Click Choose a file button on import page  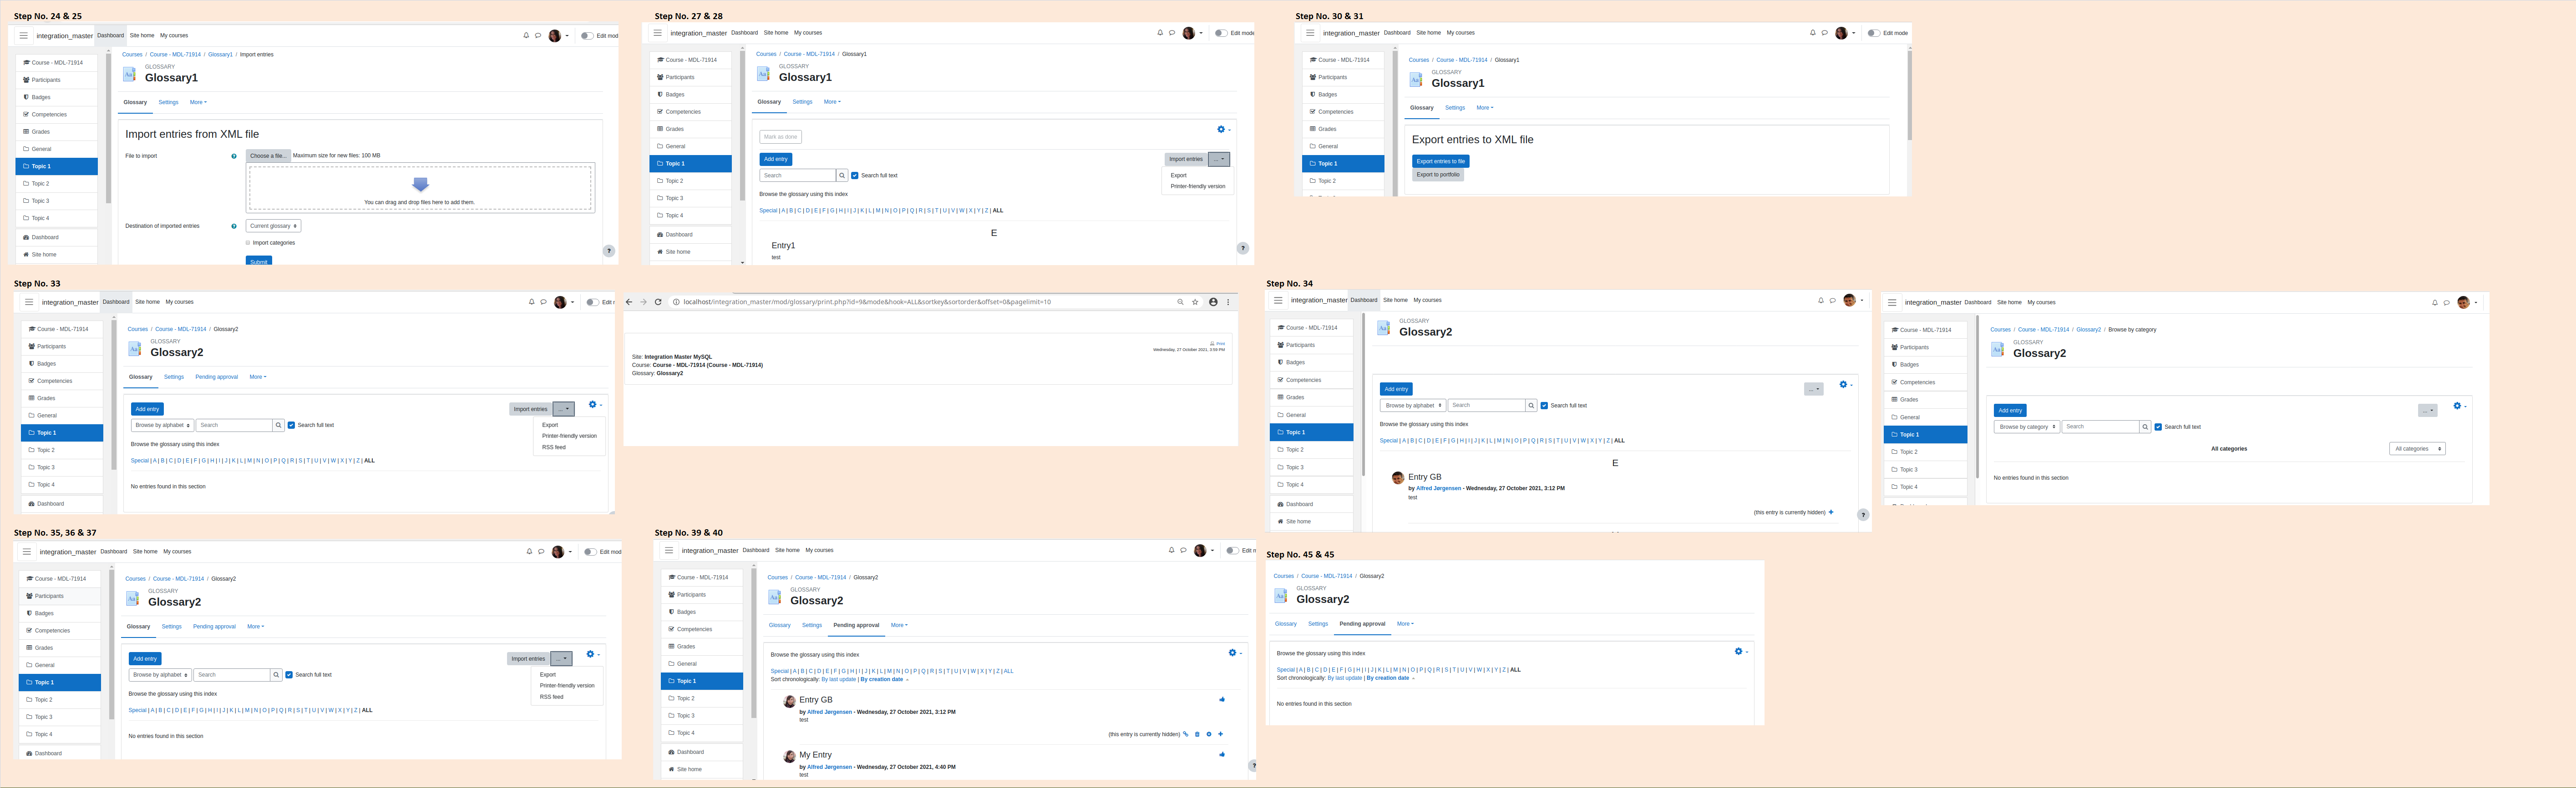point(268,156)
